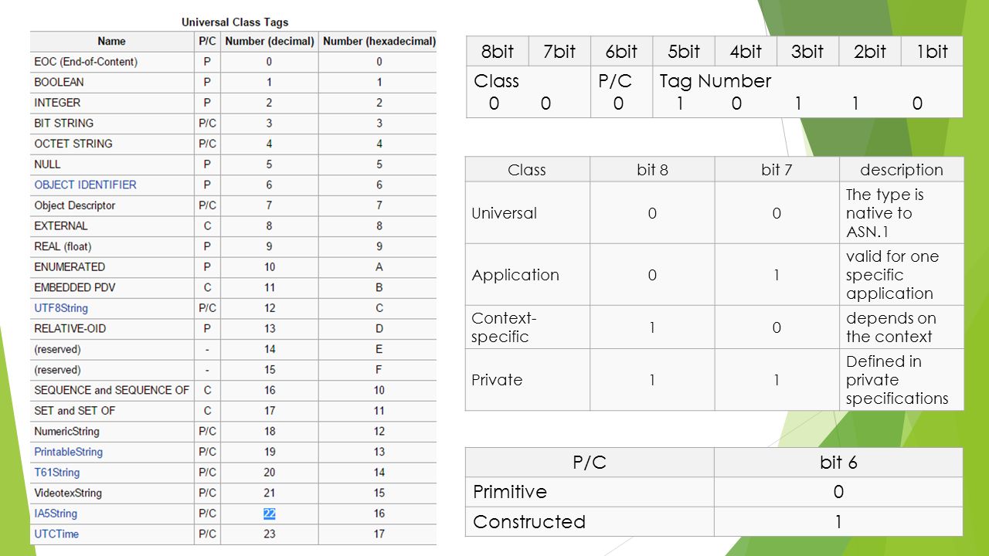This screenshot has height=556, width=989.
Task: Select the 'Private' class cell
Action: click(x=528, y=380)
